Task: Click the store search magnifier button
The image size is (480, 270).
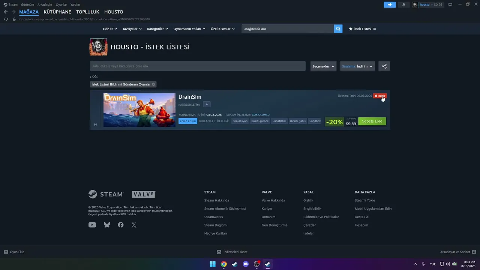Action: [x=338, y=28]
